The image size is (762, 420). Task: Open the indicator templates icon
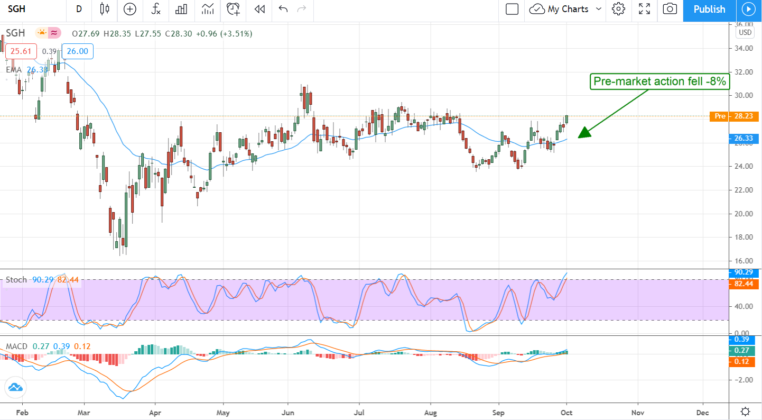click(x=208, y=9)
